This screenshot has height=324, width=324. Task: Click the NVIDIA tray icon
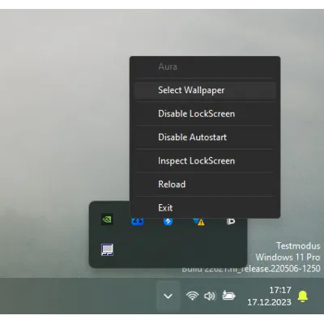[x=107, y=220]
